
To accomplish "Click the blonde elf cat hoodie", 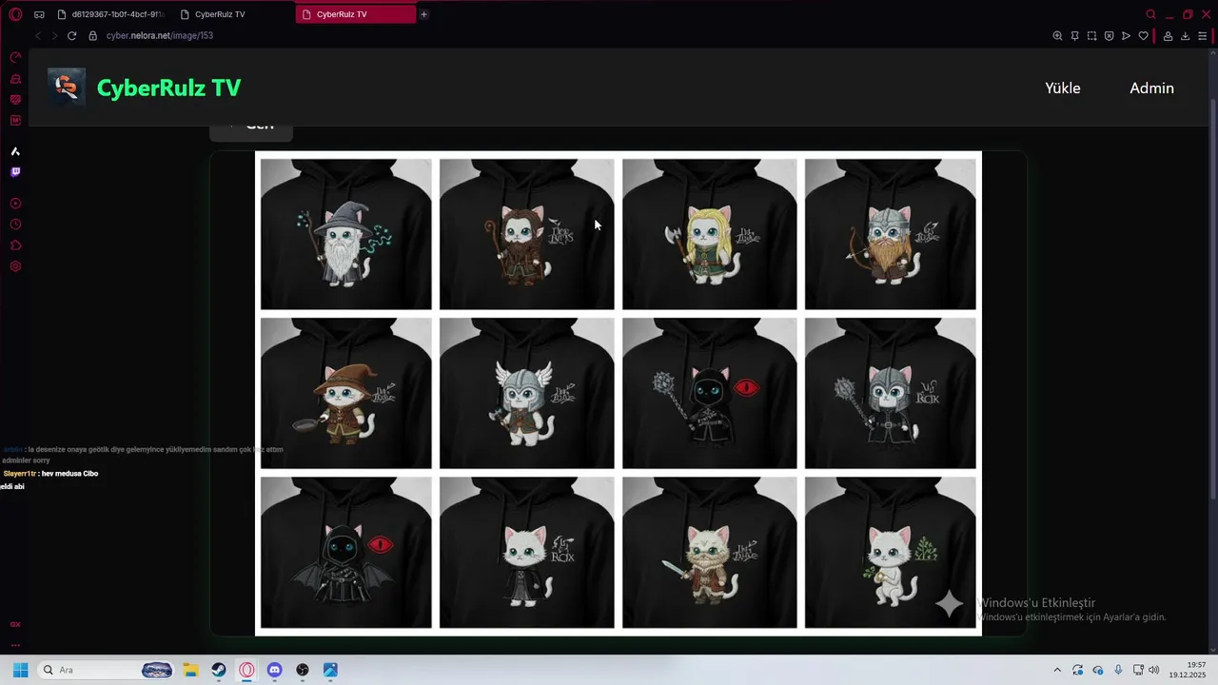I will 709,234.
